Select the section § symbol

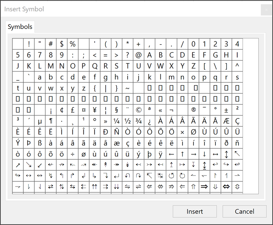point(116,110)
